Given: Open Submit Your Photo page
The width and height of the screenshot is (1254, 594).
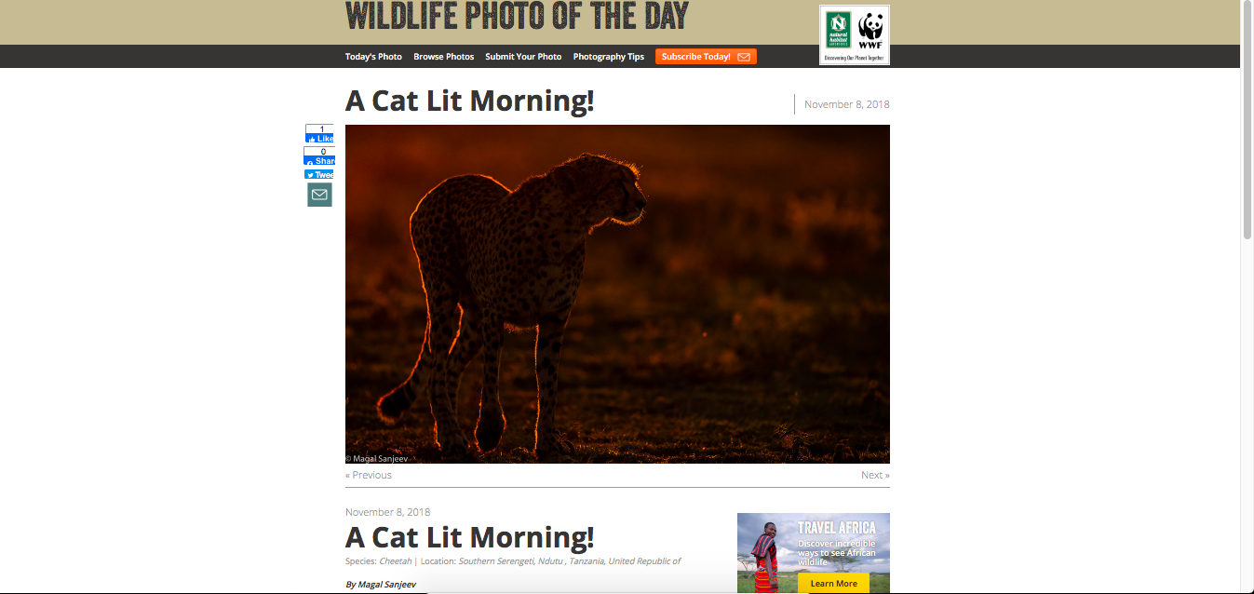Looking at the screenshot, I should tap(523, 57).
